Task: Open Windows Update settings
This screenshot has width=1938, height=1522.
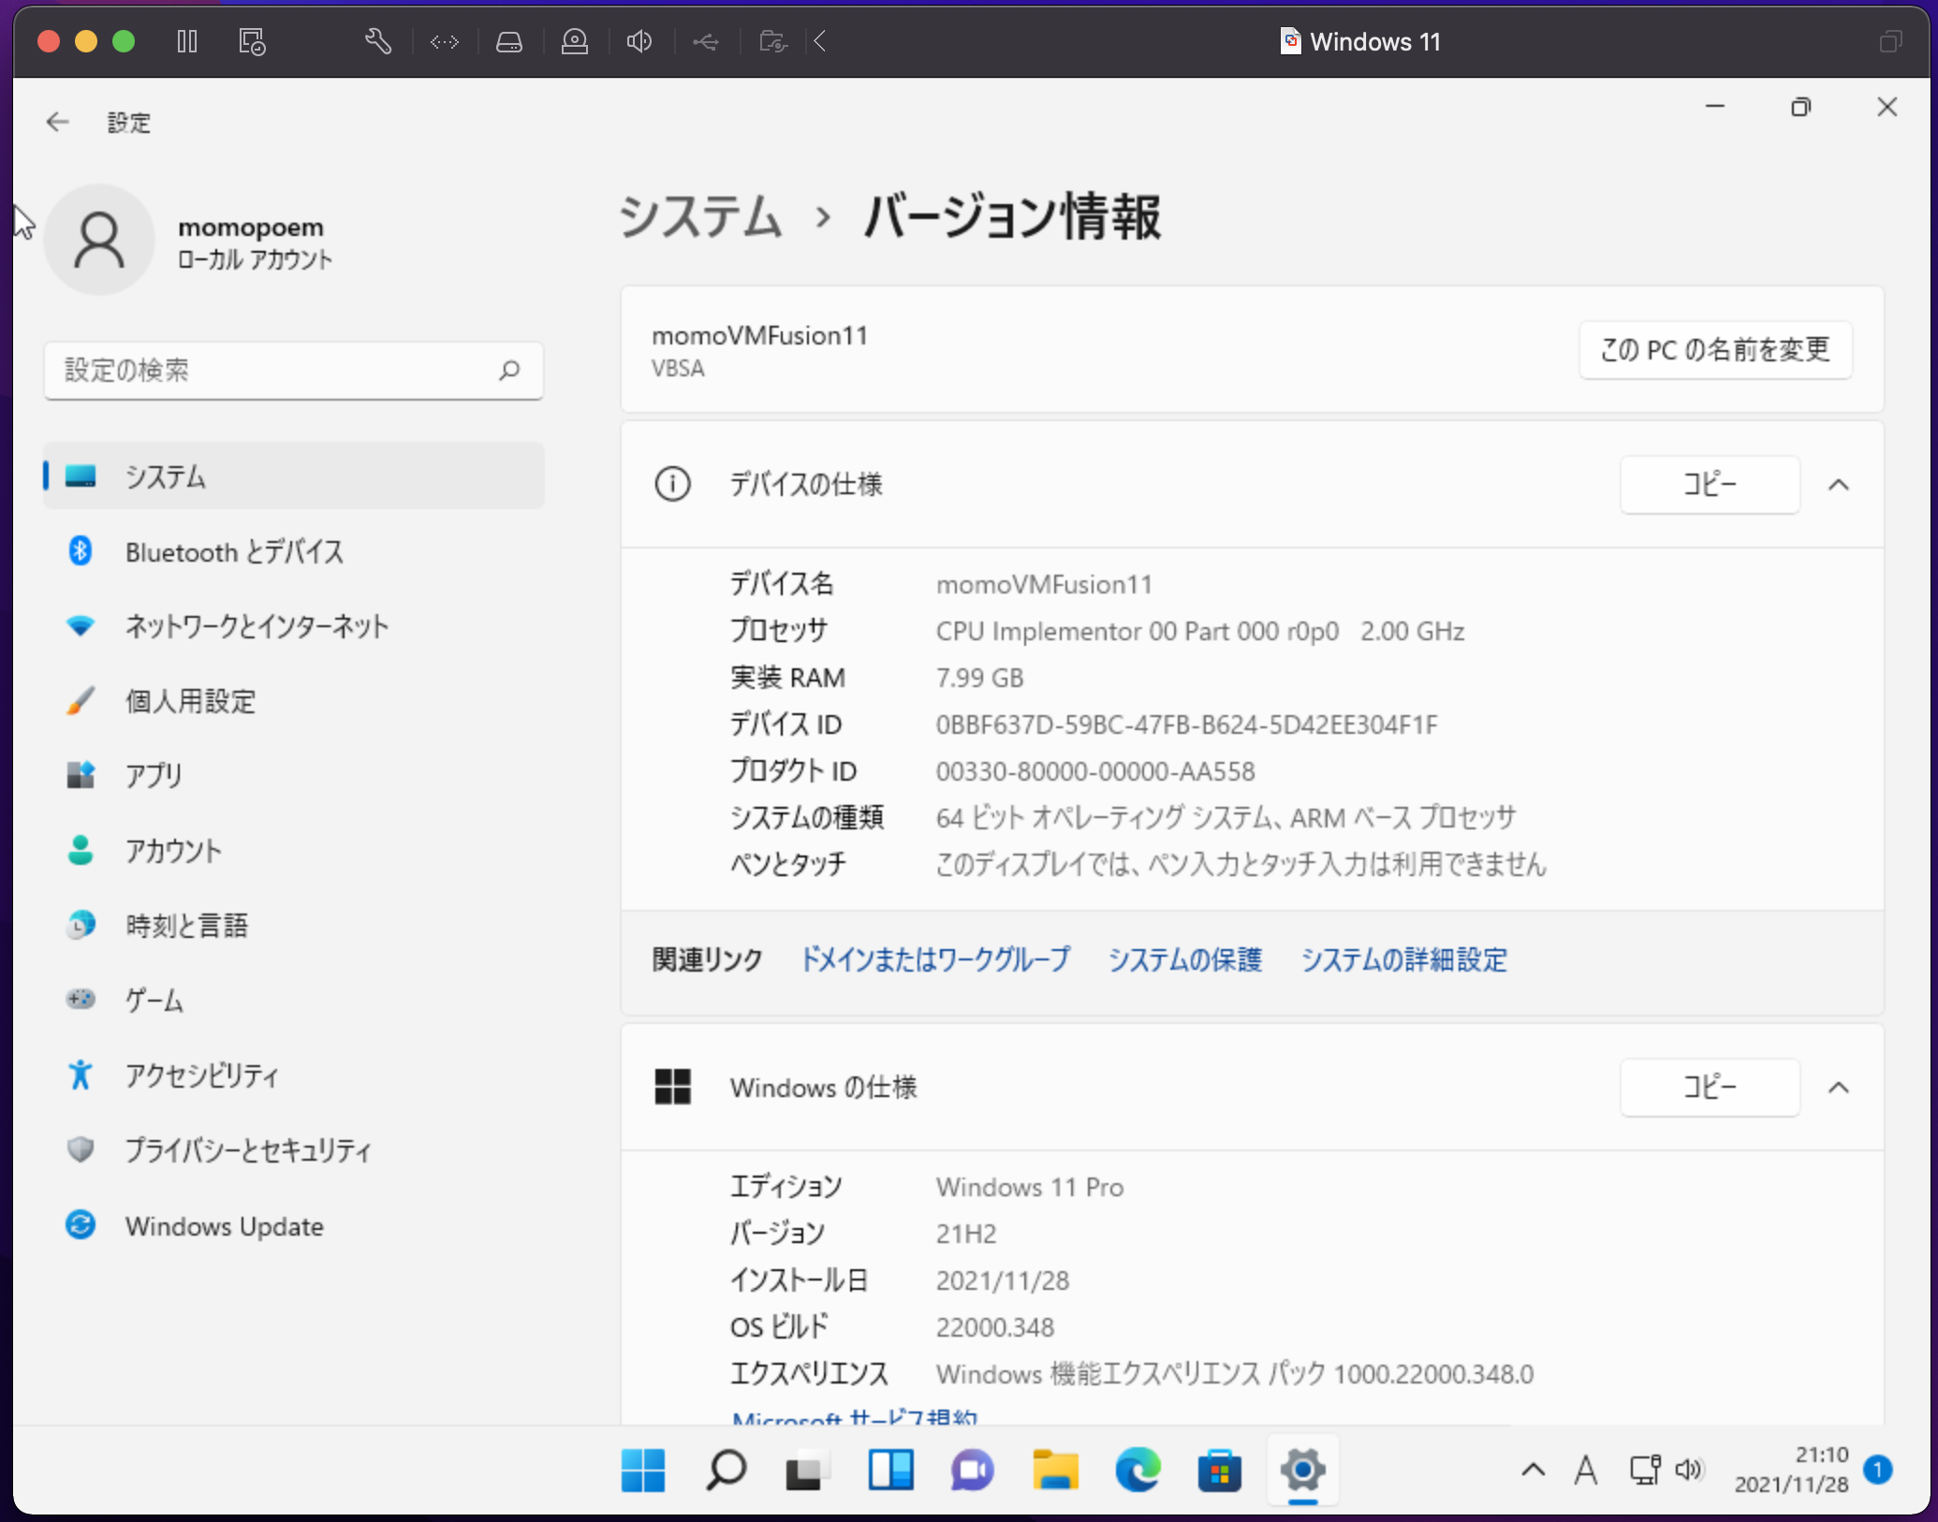Action: point(294,1225)
